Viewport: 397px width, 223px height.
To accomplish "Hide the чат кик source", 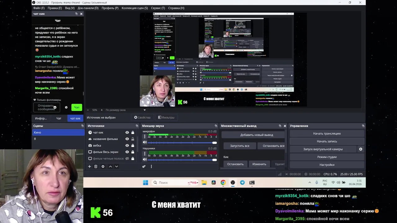I will pyautogui.click(x=127, y=133).
